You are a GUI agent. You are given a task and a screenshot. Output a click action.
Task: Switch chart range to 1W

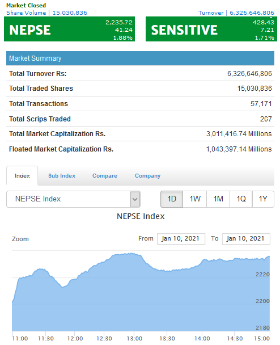(x=195, y=199)
